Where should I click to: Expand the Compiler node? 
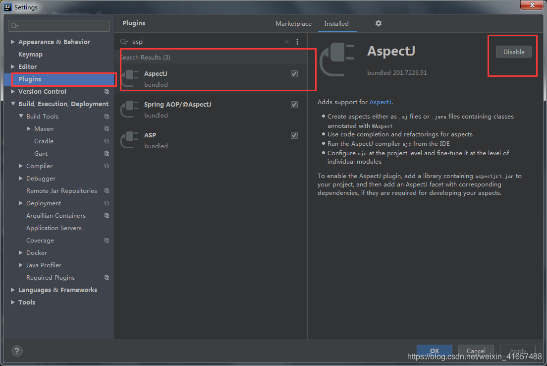[21, 166]
